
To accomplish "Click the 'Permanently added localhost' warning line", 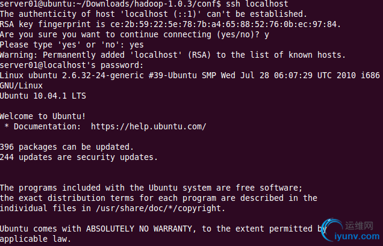I will 173,55.
